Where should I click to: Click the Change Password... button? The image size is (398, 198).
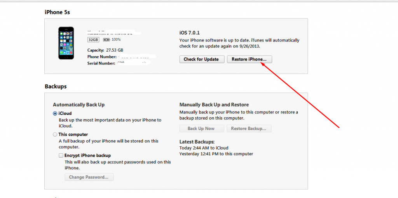point(89,177)
